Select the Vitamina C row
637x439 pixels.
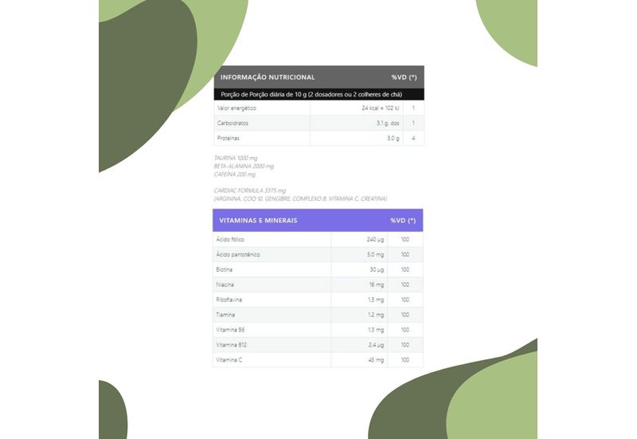point(318,360)
